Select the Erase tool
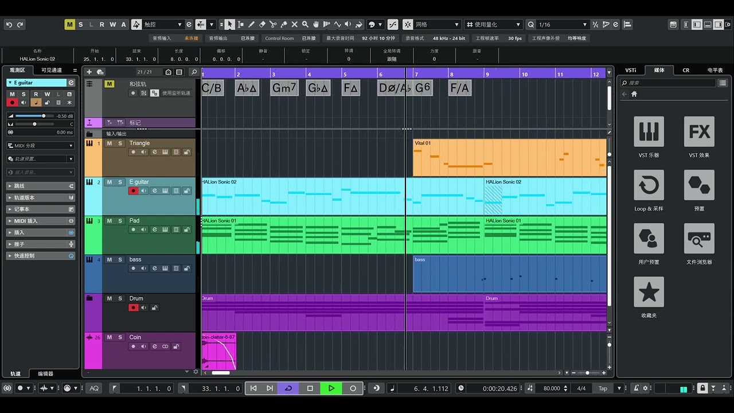 tap(262, 25)
